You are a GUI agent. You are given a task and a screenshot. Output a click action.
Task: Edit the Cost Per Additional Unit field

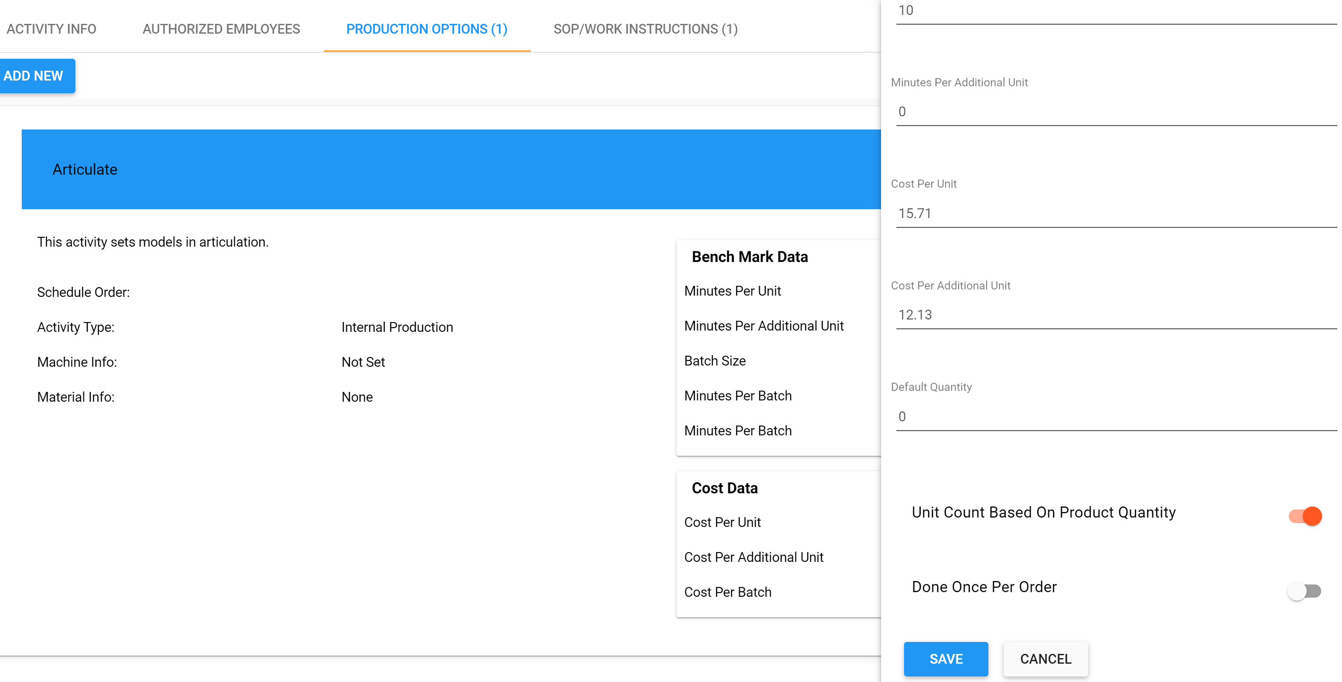coord(1115,315)
